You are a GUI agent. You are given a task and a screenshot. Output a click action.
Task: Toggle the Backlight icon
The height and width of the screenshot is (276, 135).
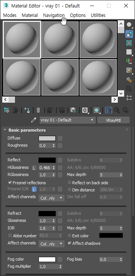click(129, 34)
